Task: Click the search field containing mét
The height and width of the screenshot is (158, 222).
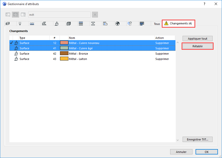Action: [59, 15]
